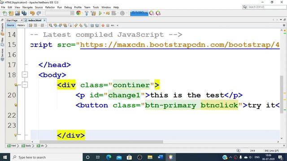Viewport: 287px width, 161px height.
Task: Open the Window menu
Action: [106, 7]
